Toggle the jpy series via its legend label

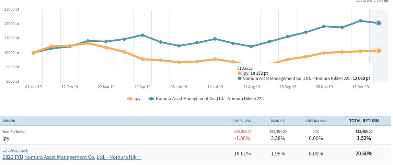pyautogui.click(x=137, y=99)
